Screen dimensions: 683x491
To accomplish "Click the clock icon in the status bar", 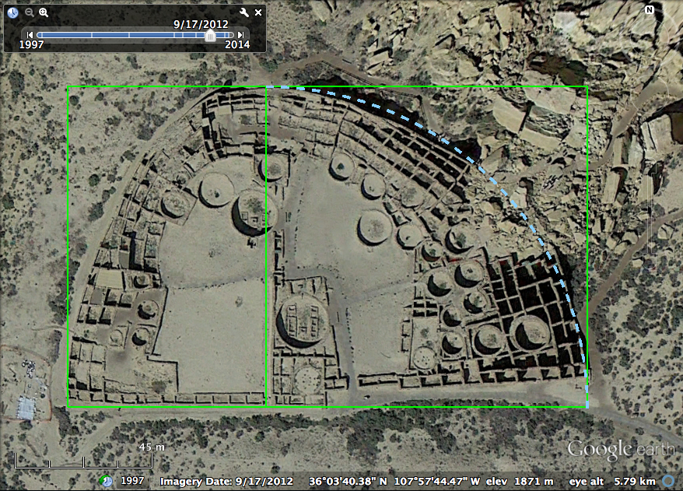I will click(x=107, y=481).
